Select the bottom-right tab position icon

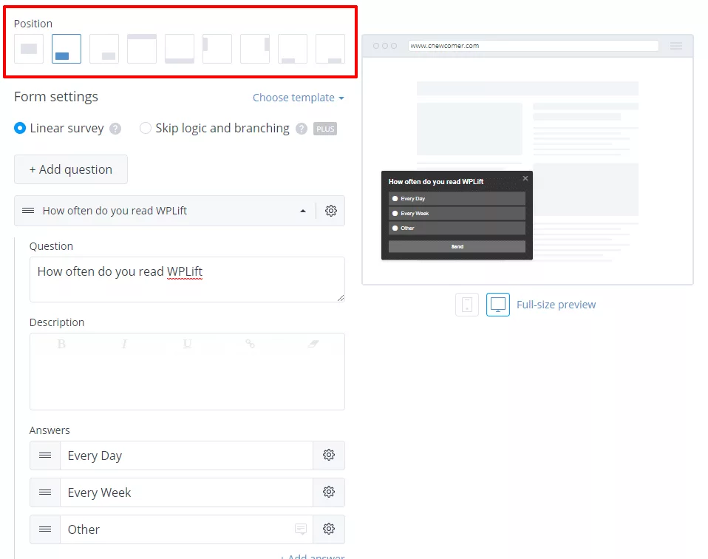click(330, 49)
